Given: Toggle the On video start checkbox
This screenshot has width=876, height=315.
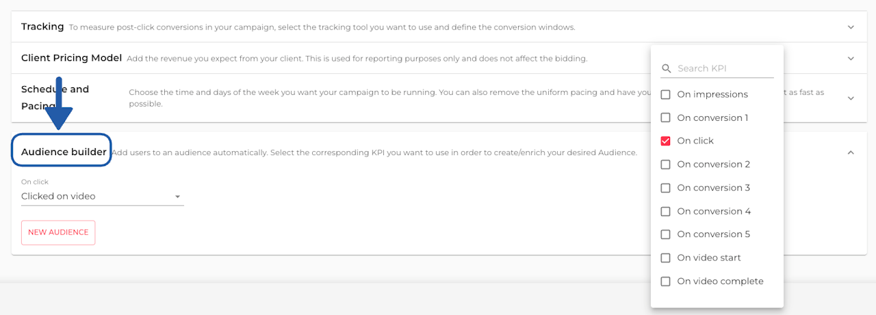Looking at the screenshot, I should click(665, 258).
